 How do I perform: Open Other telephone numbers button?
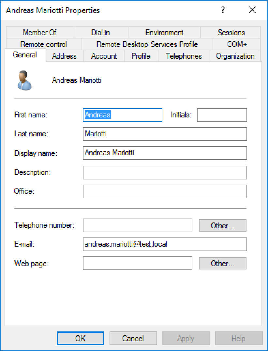coord(222,225)
